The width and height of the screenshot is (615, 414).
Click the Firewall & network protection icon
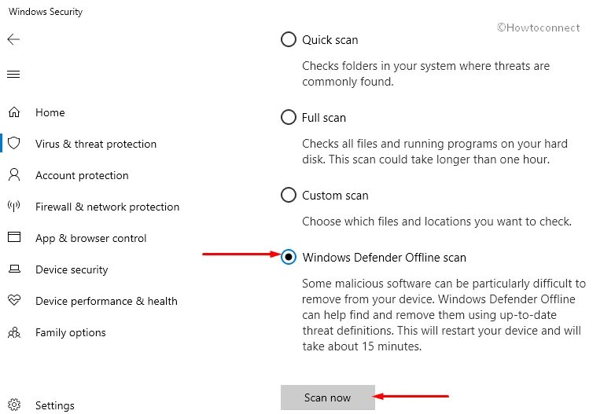point(14,207)
